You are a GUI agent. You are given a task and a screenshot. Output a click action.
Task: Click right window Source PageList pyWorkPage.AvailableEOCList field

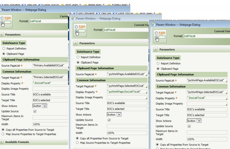207,80
